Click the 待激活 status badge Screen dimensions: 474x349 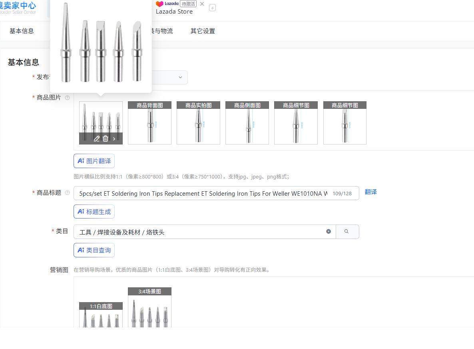188,4
